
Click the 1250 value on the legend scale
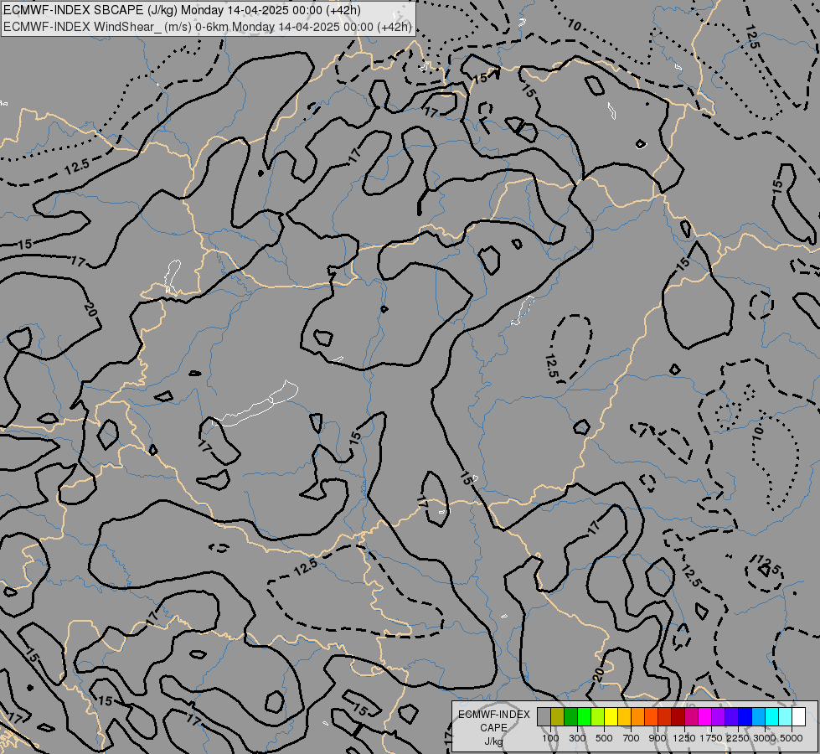pyautogui.click(x=684, y=738)
